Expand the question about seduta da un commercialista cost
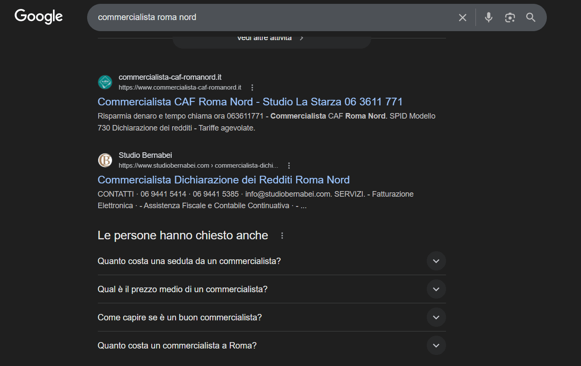 coord(436,261)
